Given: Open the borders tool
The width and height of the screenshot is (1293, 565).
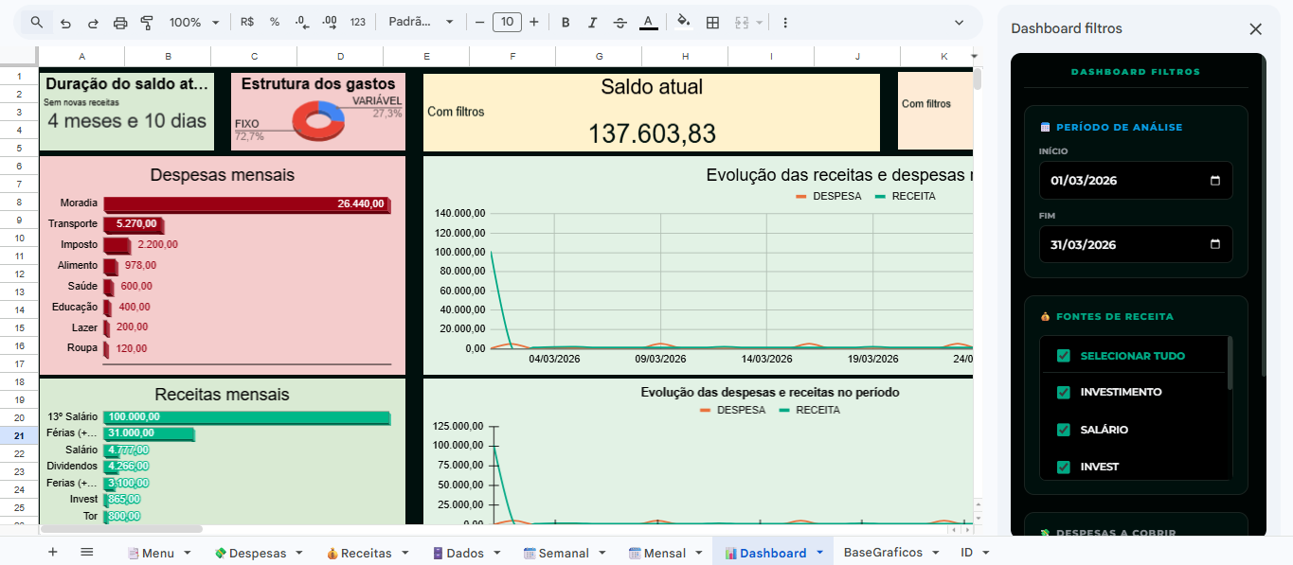Looking at the screenshot, I should click(x=711, y=21).
